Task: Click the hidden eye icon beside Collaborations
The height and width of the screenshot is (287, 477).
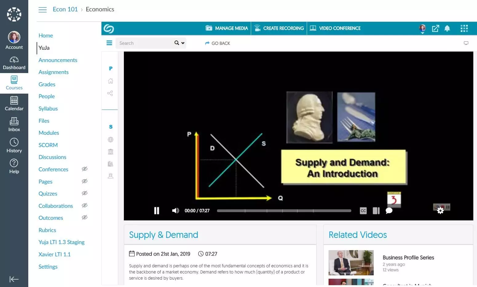Action: tap(85, 205)
